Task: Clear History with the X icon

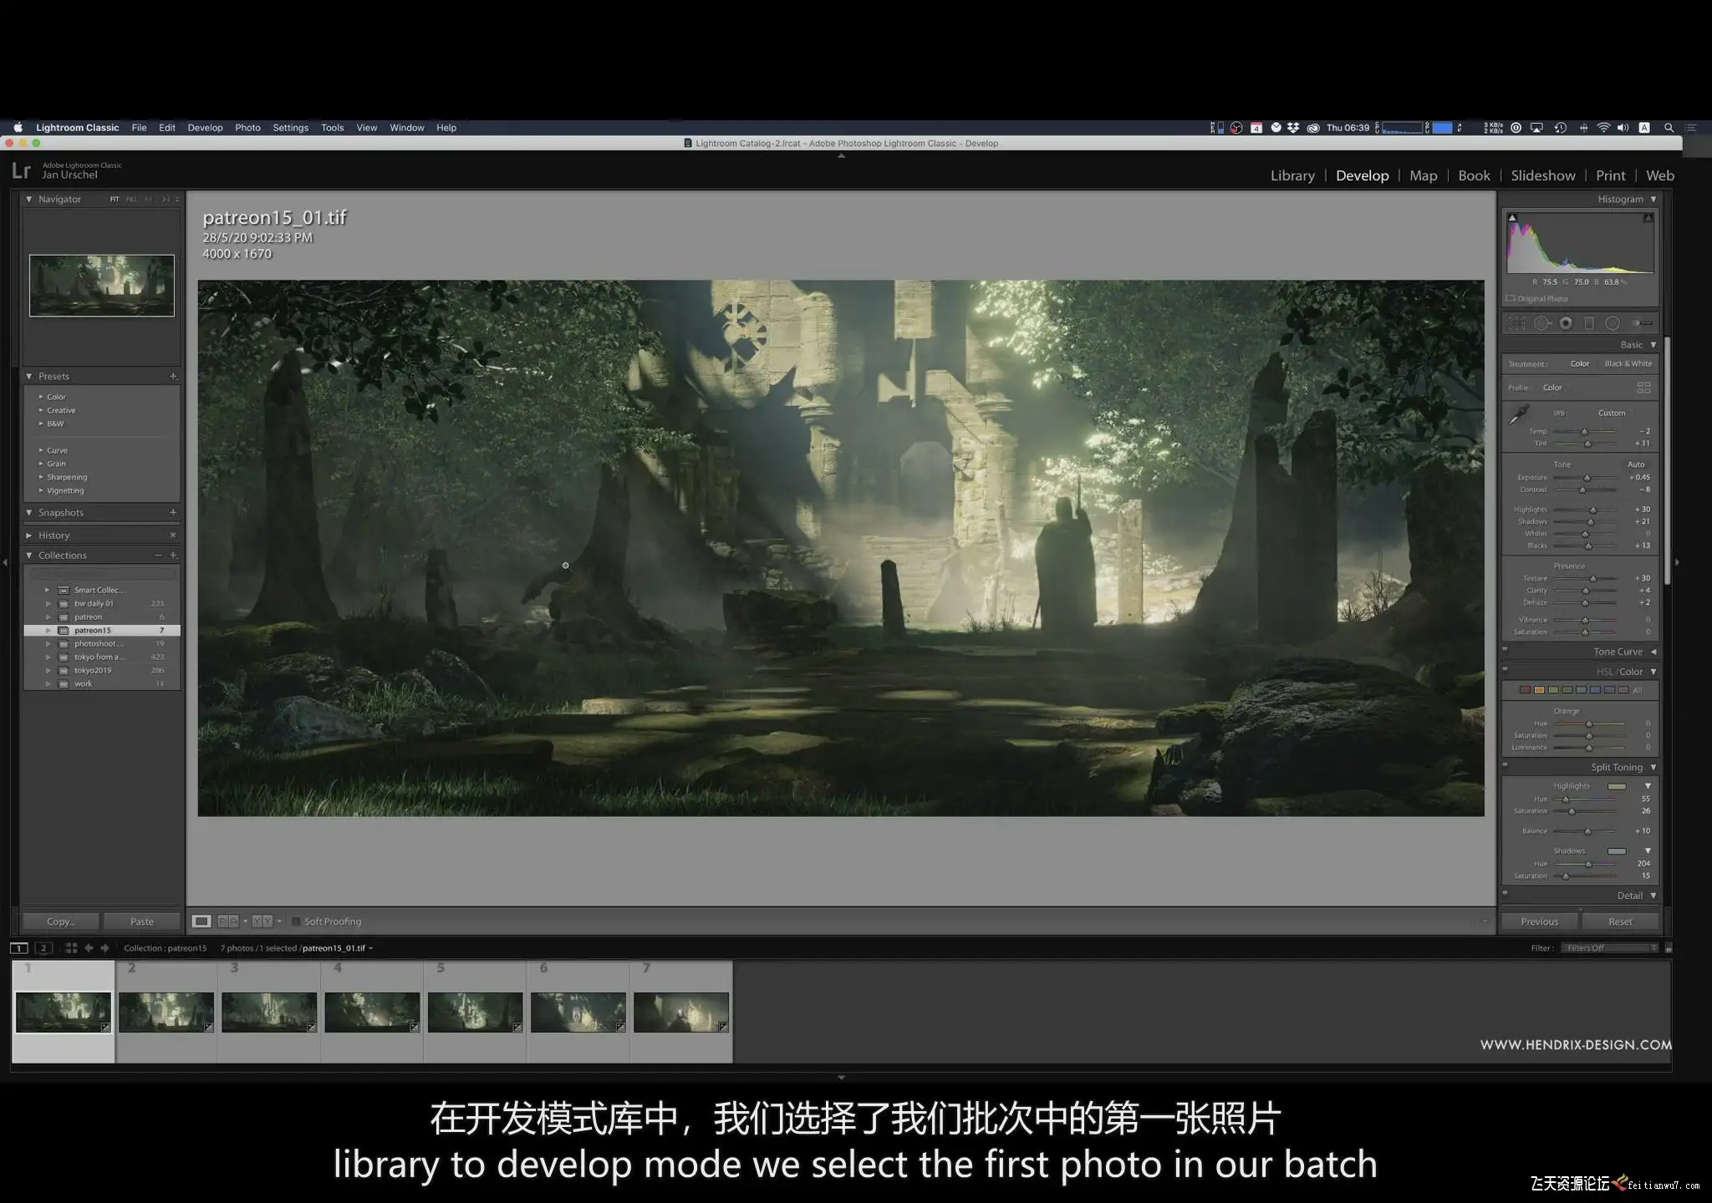Action: [173, 536]
